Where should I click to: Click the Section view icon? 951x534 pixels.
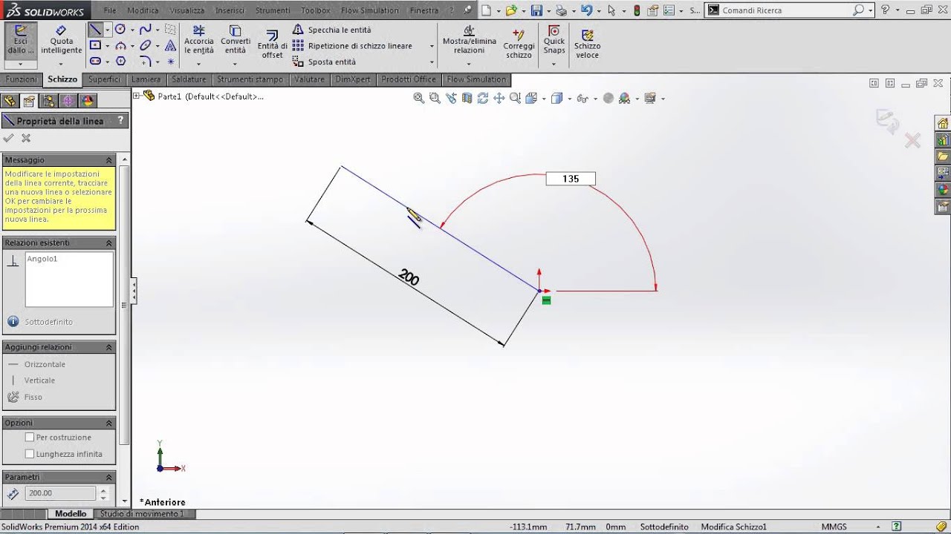[x=467, y=98]
